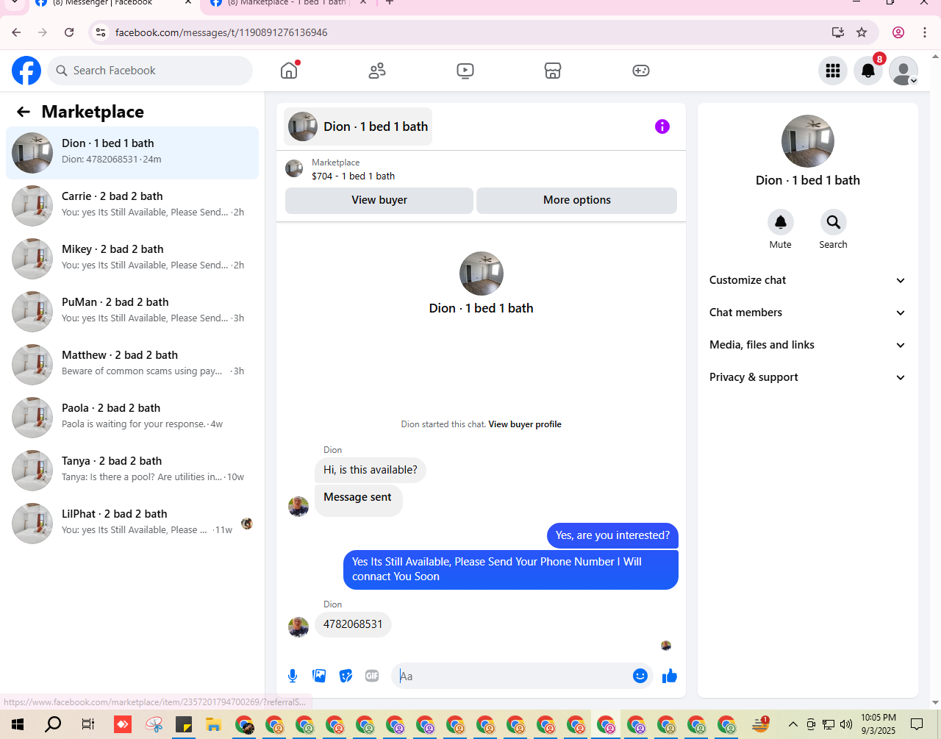The width and height of the screenshot is (941, 739).
Task: Open the Chrome profile icon
Action: click(x=898, y=32)
